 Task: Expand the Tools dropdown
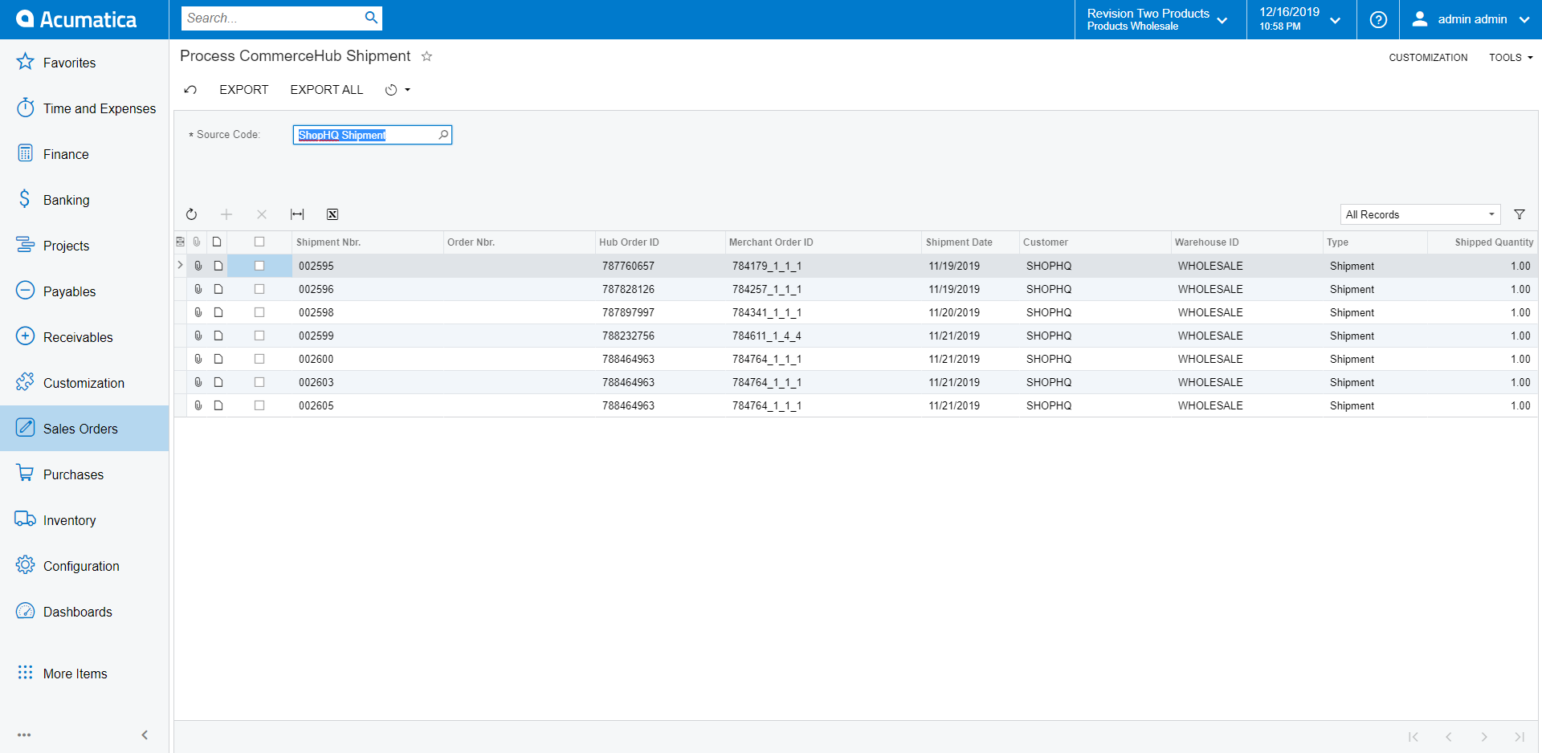1511,58
